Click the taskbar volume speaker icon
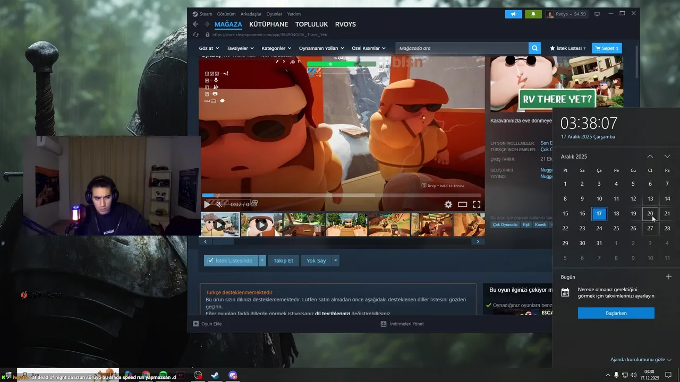Screen dimensions: 680x382 click(633, 375)
